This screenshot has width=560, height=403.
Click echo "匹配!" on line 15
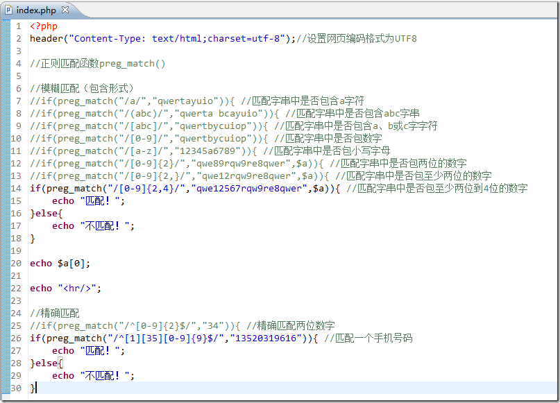pos(89,201)
